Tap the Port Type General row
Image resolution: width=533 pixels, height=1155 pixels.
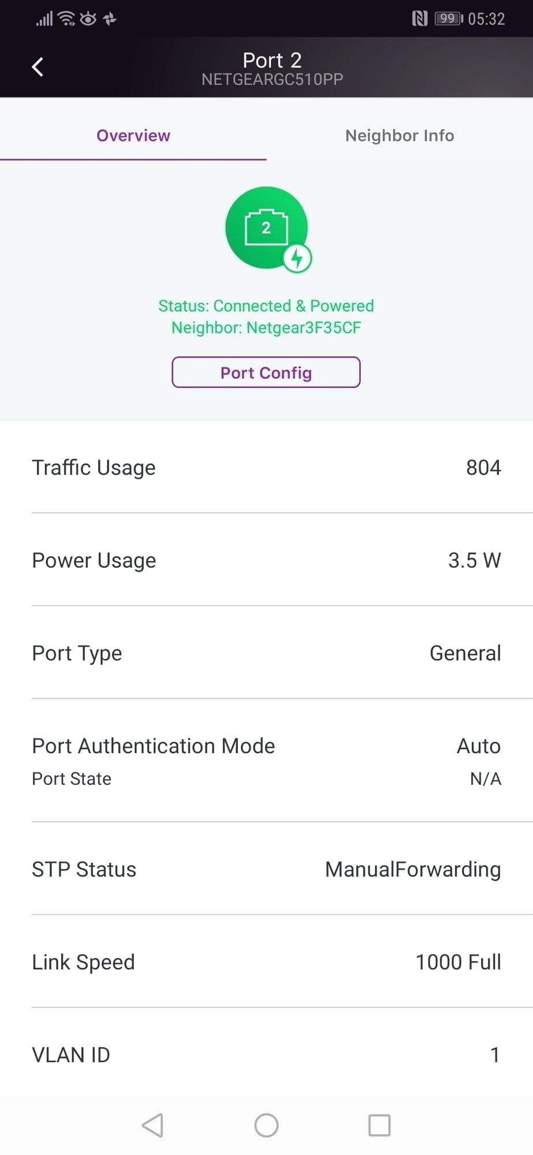pos(266,653)
